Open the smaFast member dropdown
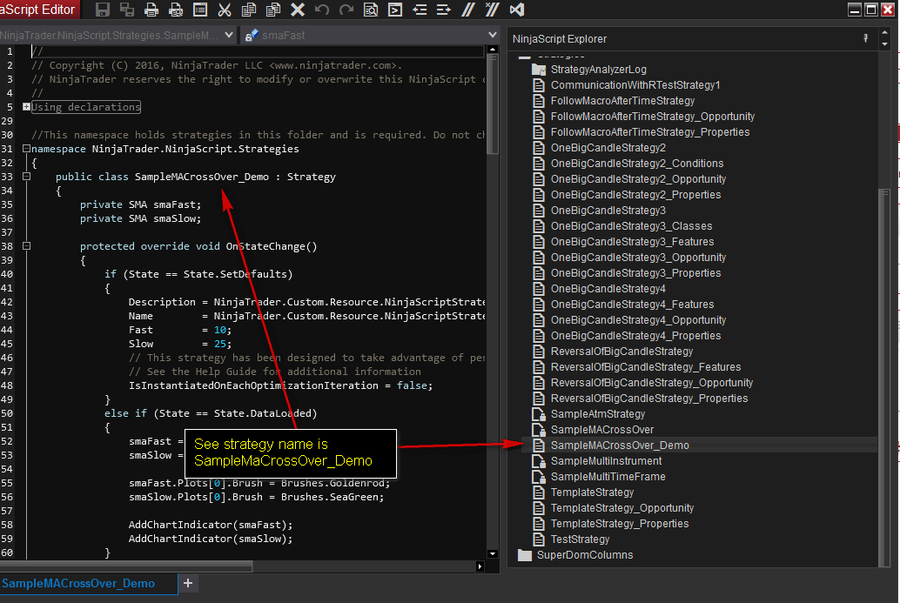 click(492, 36)
